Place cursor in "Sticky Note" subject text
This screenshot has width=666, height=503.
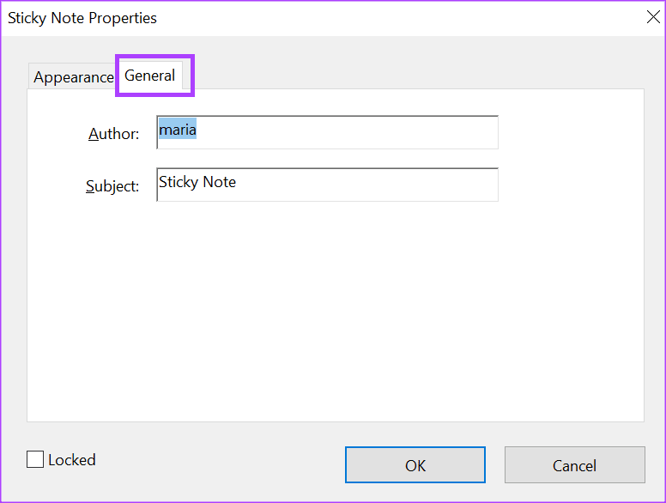(197, 182)
